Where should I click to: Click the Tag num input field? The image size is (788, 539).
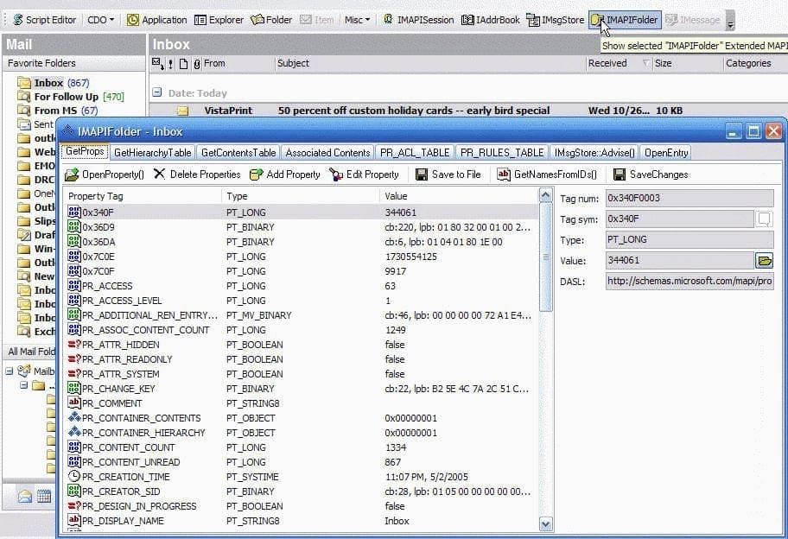click(689, 198)
